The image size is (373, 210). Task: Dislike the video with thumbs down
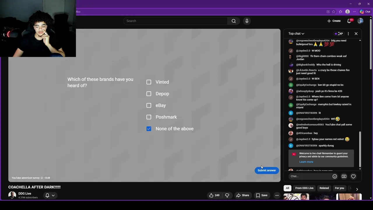[x=227, y=195]
